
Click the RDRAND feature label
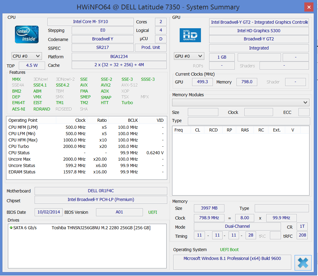click(42, 109)
